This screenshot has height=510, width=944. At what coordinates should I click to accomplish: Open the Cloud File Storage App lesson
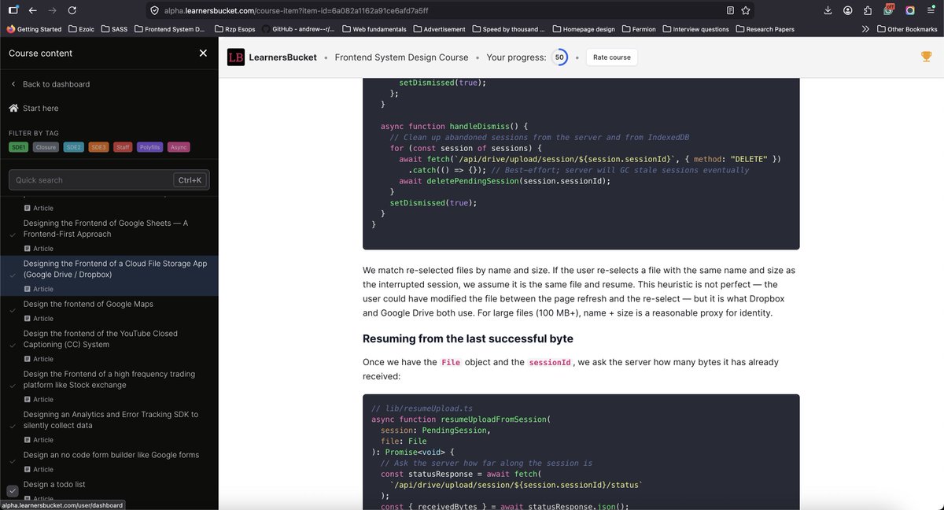pyautogui.click(x=115, y=269)
